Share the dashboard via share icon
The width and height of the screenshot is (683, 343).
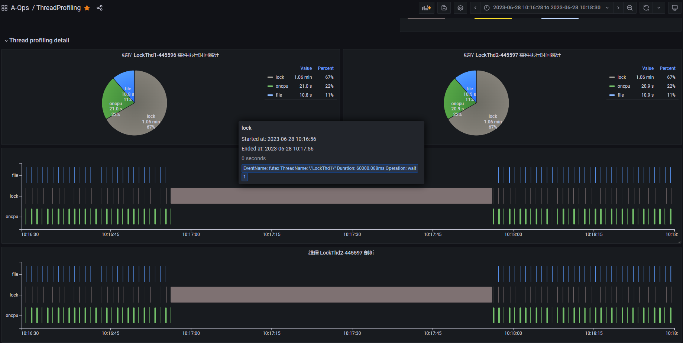(100, 8)
